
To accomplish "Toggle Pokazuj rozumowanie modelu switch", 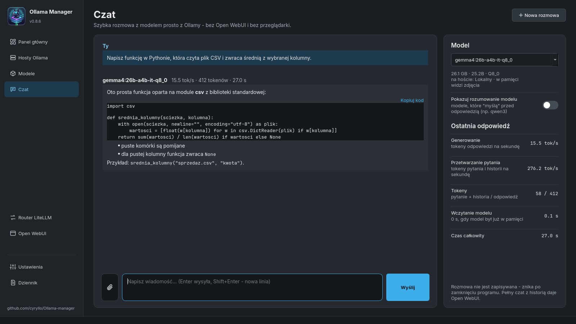I will 550,105.
